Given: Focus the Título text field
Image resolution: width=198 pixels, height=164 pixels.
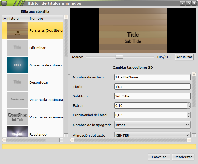Looking at the screenshot, I should (x=152, y=87).
